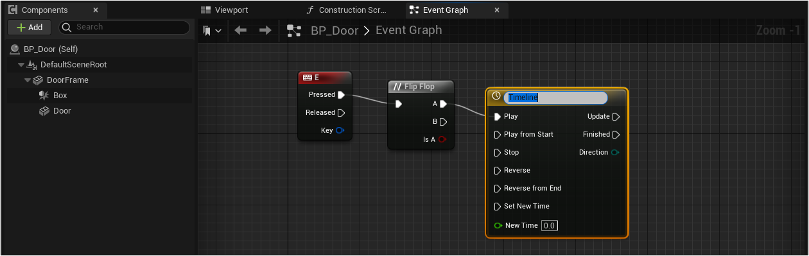This screenshot has width=809, height=256.
Task: Click the Pressed exec pin on E node
Action: point(341,94)
